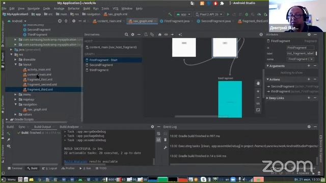Open Destinations panel gear settings

coord(132,35)
